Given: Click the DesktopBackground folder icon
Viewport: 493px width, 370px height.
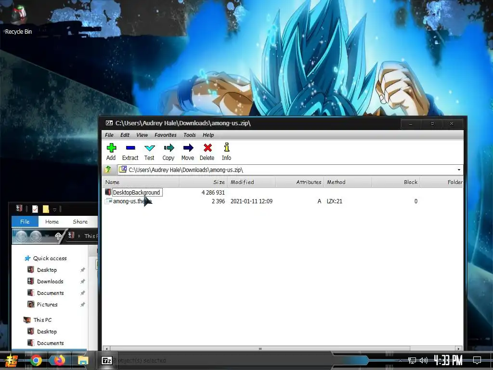Looking at the screenshot, I should point(108,192).
